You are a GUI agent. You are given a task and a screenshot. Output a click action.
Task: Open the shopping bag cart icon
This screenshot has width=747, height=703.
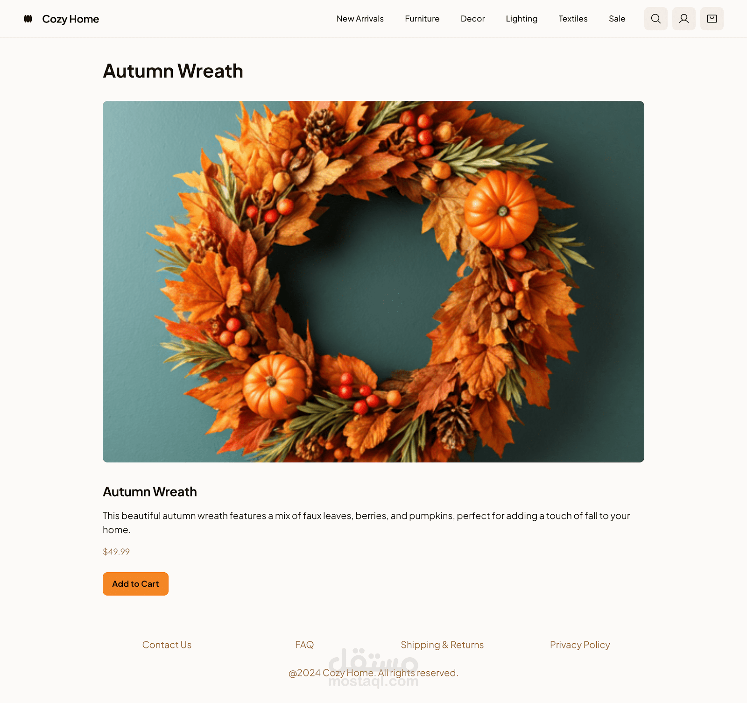coord(712,19)
